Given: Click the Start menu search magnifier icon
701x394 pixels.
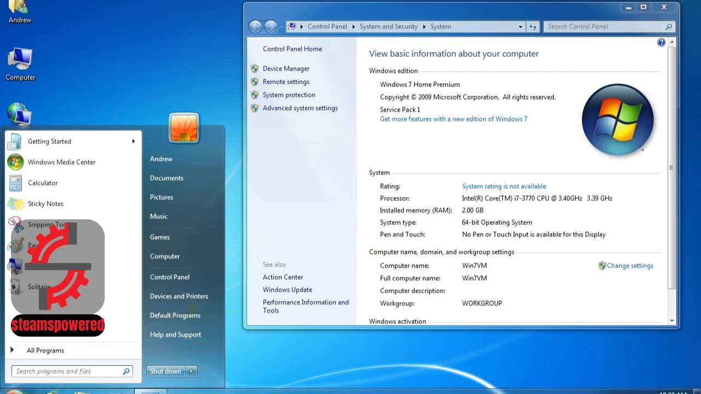Looking at the screenshot, I should [127, 371].
